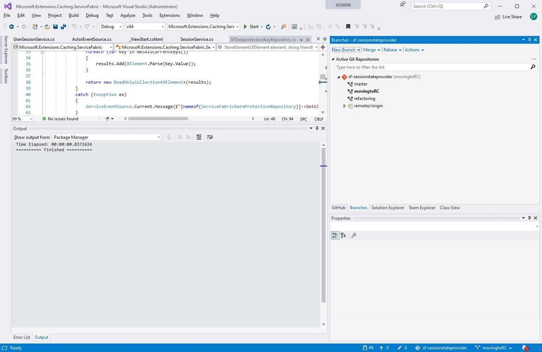Open the Merge dropdown in Branches panel
This screenshot has width=542, height=352.
click(x=372, y=50)
